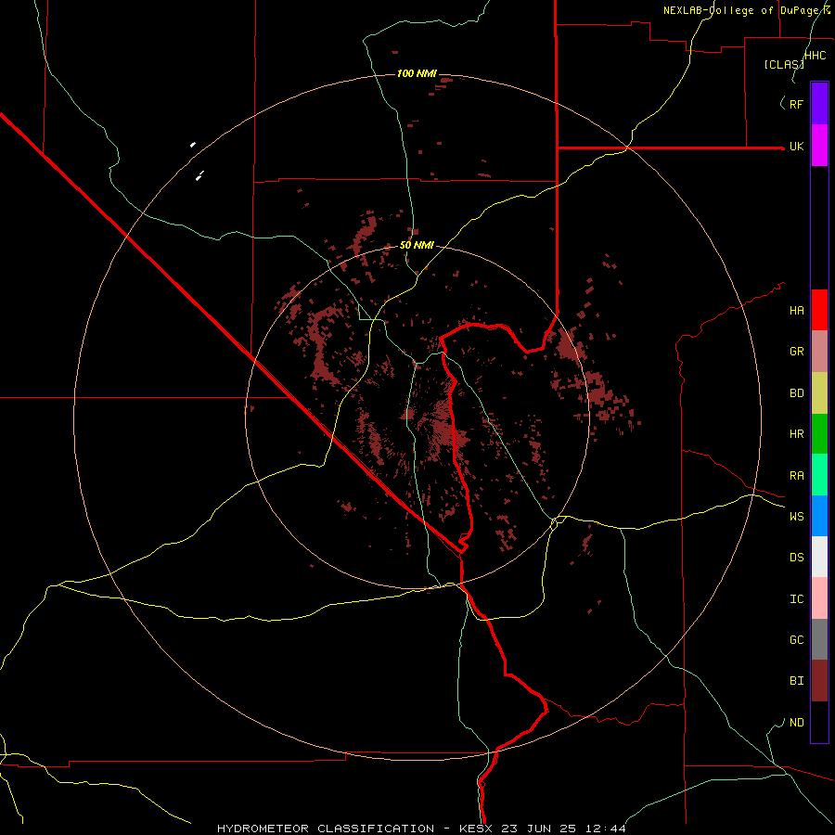The height and width of the screenshot is (835, 835).
Task: Click the UK legend label
Action: click(x=796, y=146)
